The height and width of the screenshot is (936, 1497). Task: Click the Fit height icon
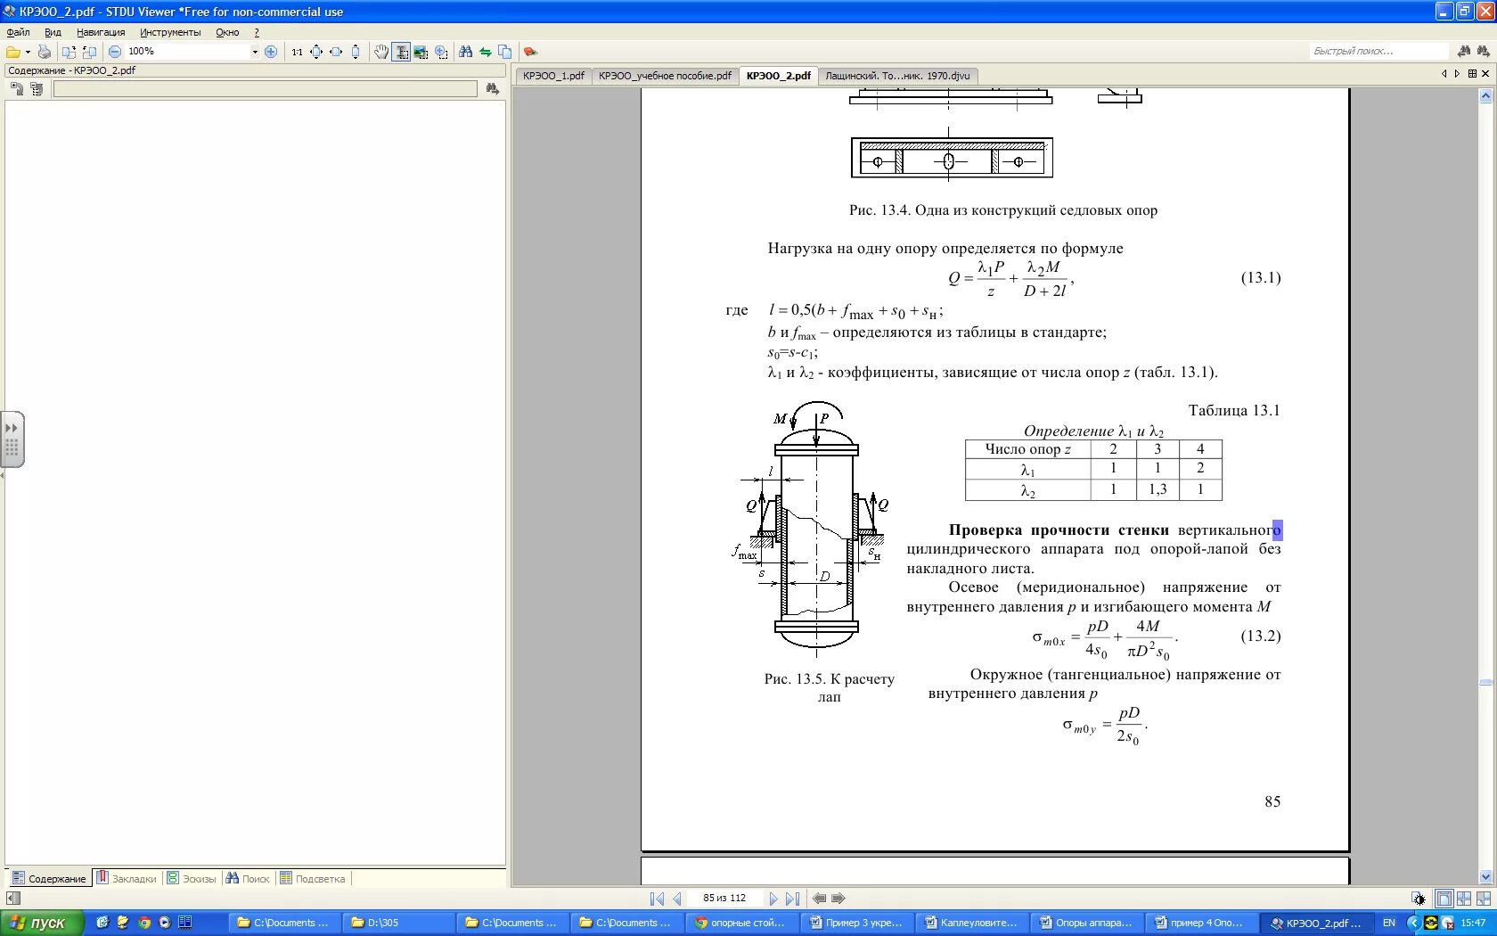356,52
